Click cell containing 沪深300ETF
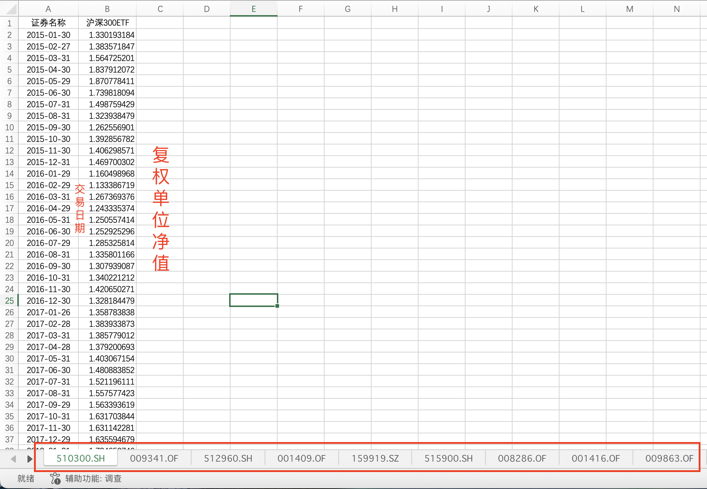Image resolution: width=707 pixels, height=489 pixels. pyautogui.click(x=107, y=23)
